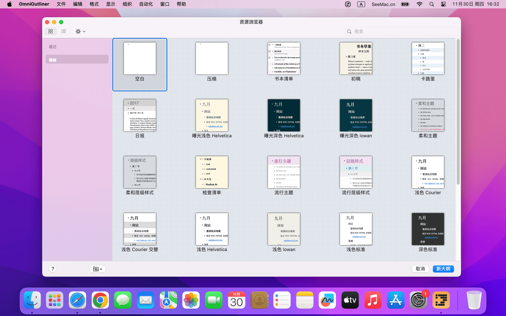Click the 取消 button

point(420,269)
